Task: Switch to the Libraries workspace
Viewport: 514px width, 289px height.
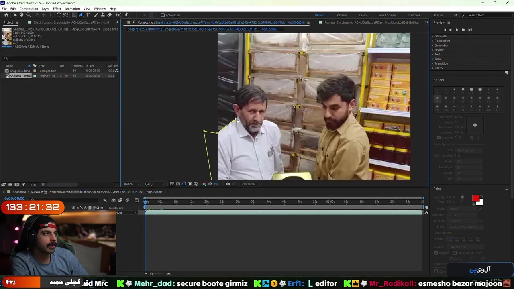Action: pos(437,15)
